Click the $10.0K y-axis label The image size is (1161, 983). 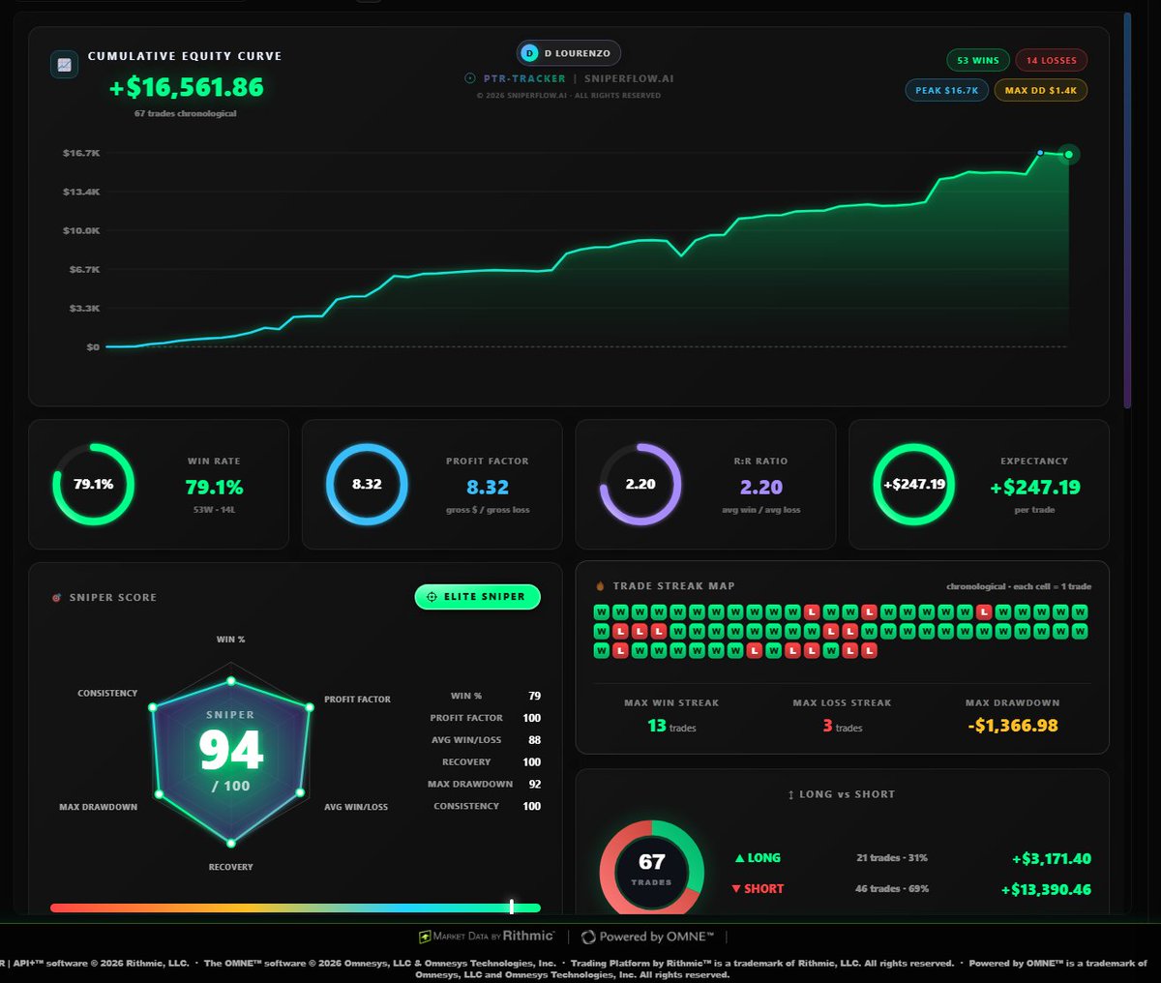coord(81,230)
